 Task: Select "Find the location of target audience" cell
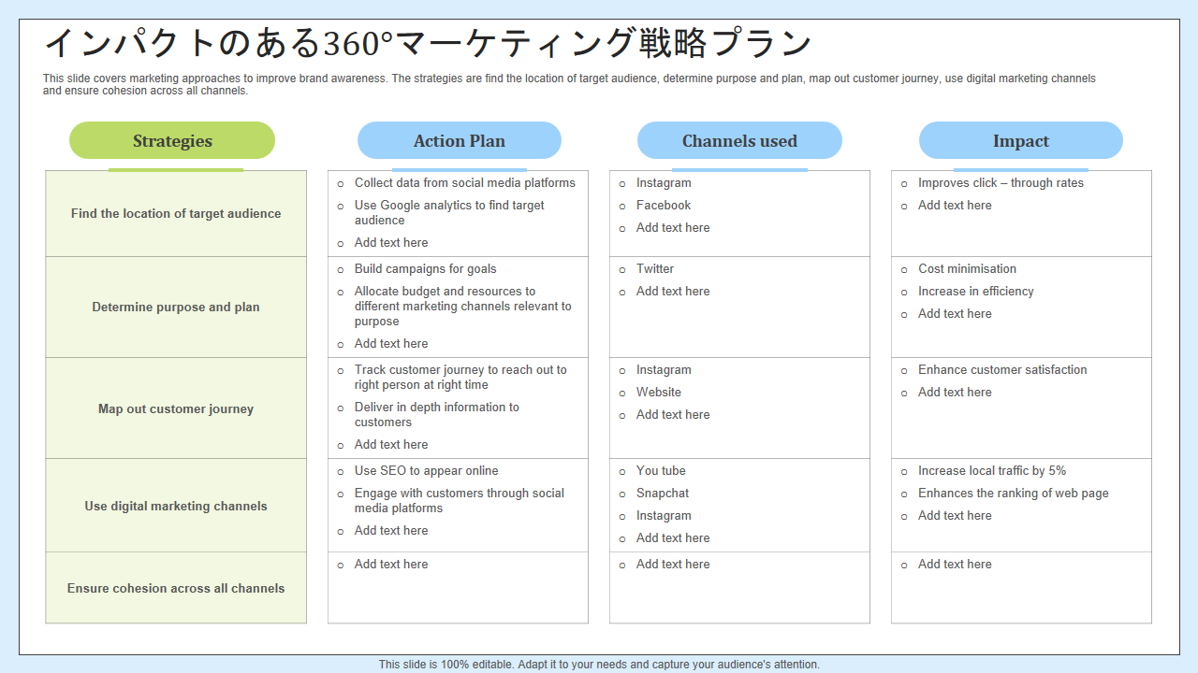176,213
